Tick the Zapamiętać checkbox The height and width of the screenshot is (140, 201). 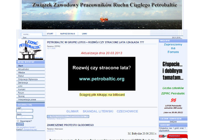pyautogui.click(x=18, y=121)
